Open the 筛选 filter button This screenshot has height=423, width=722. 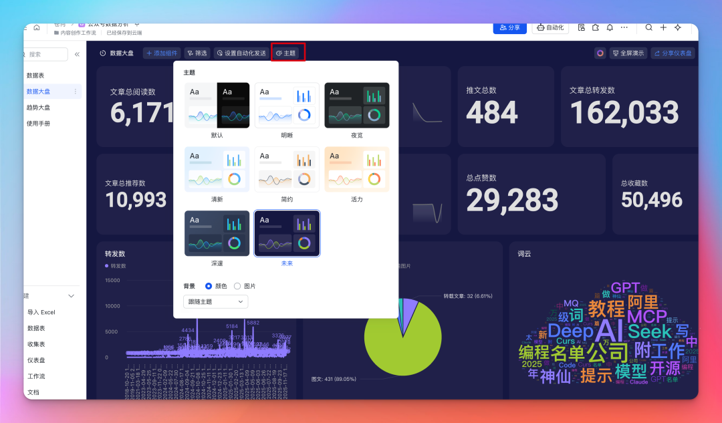click(x=197, y=53)
